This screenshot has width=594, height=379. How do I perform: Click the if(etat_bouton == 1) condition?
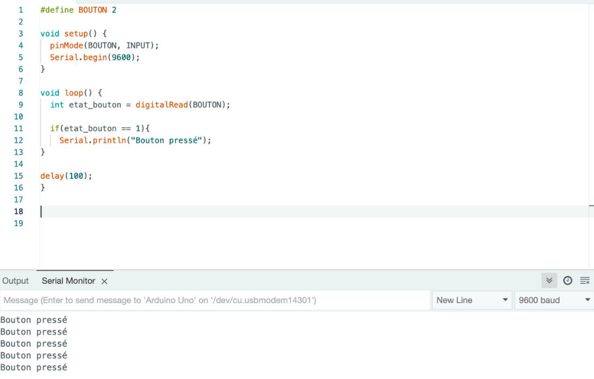pyautogui.click(x=100, y=128)
